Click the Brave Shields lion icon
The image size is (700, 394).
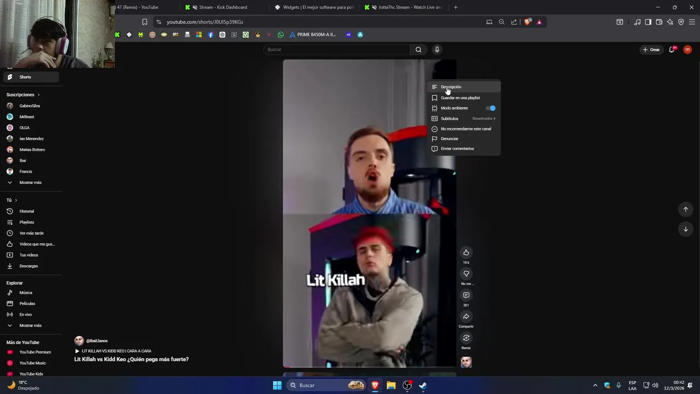pyautogui.click(x=527, y=22)
